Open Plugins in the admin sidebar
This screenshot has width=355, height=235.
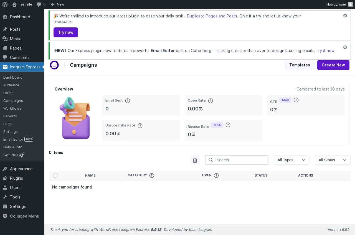(16, 178)
